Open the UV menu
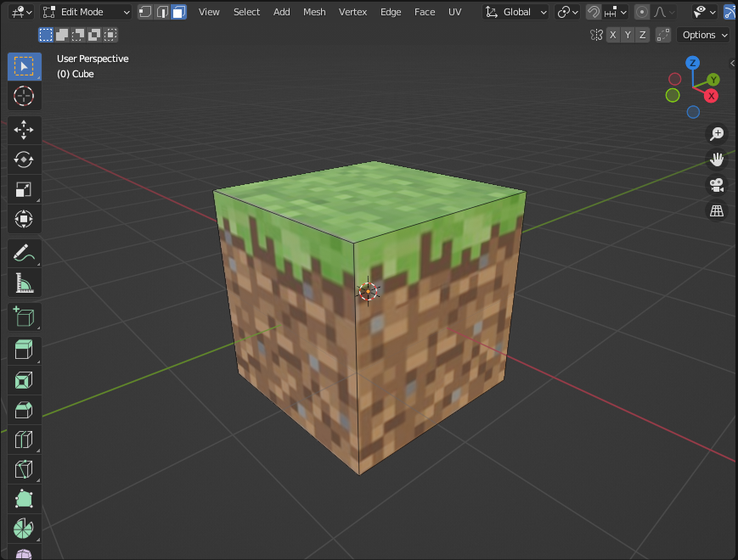The image size is (738, 560). [454, 12]
